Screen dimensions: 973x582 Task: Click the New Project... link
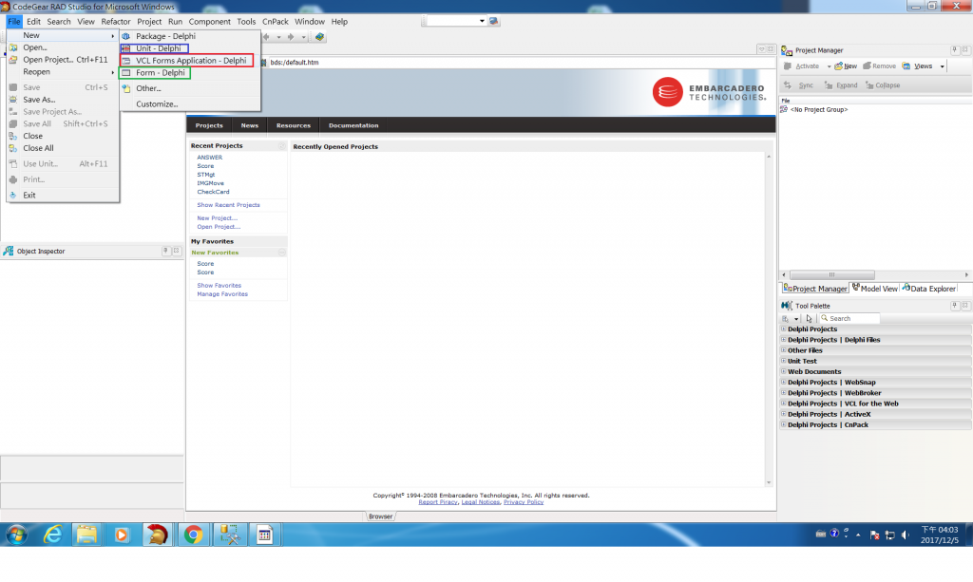click(217, 218)
